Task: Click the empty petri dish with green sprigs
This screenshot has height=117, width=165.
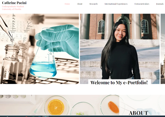Action: pyautogui.click(x=83, y=109)
